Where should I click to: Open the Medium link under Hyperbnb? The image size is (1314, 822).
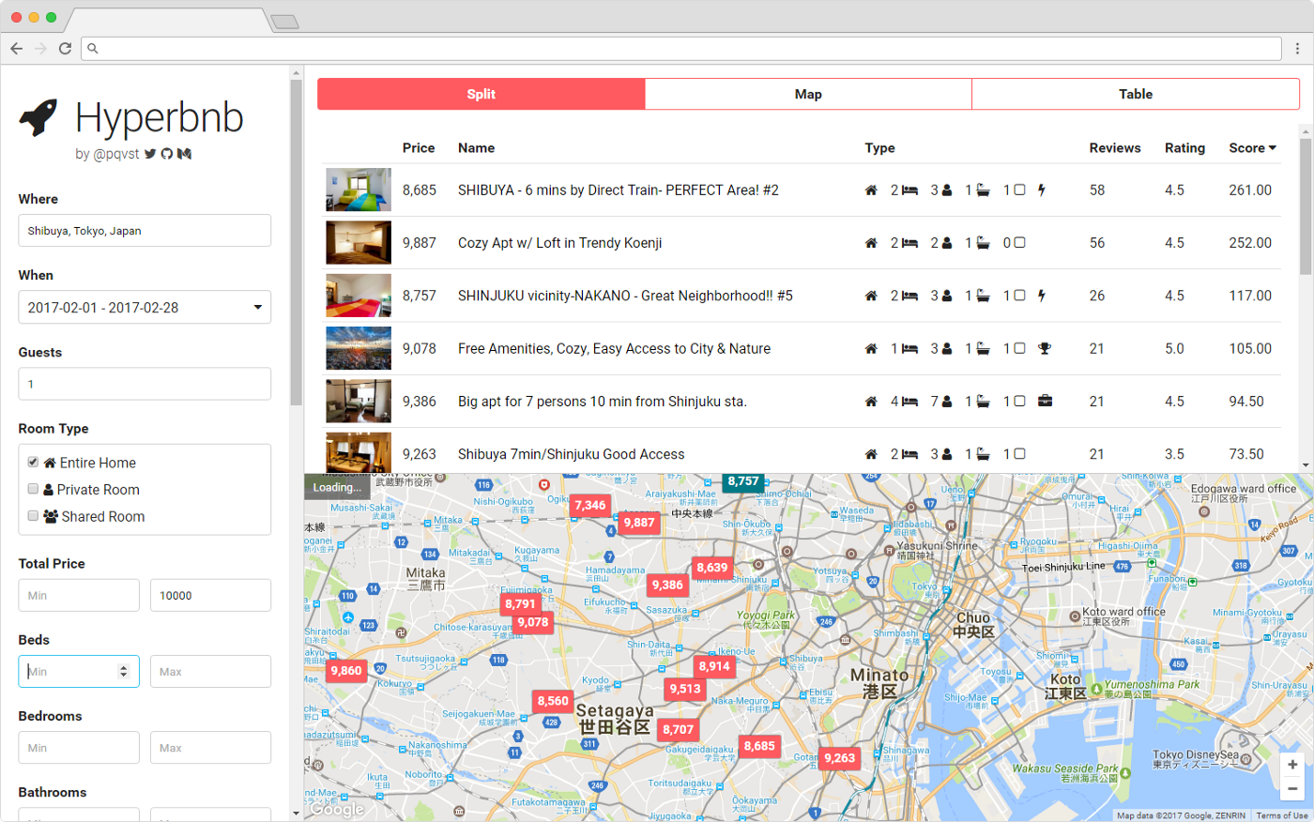[185, 154]
